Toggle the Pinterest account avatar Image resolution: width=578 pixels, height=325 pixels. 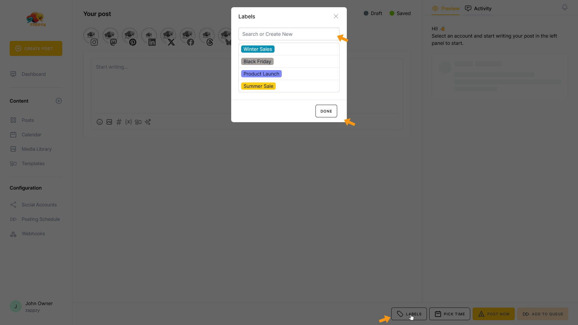click(130, 36)
